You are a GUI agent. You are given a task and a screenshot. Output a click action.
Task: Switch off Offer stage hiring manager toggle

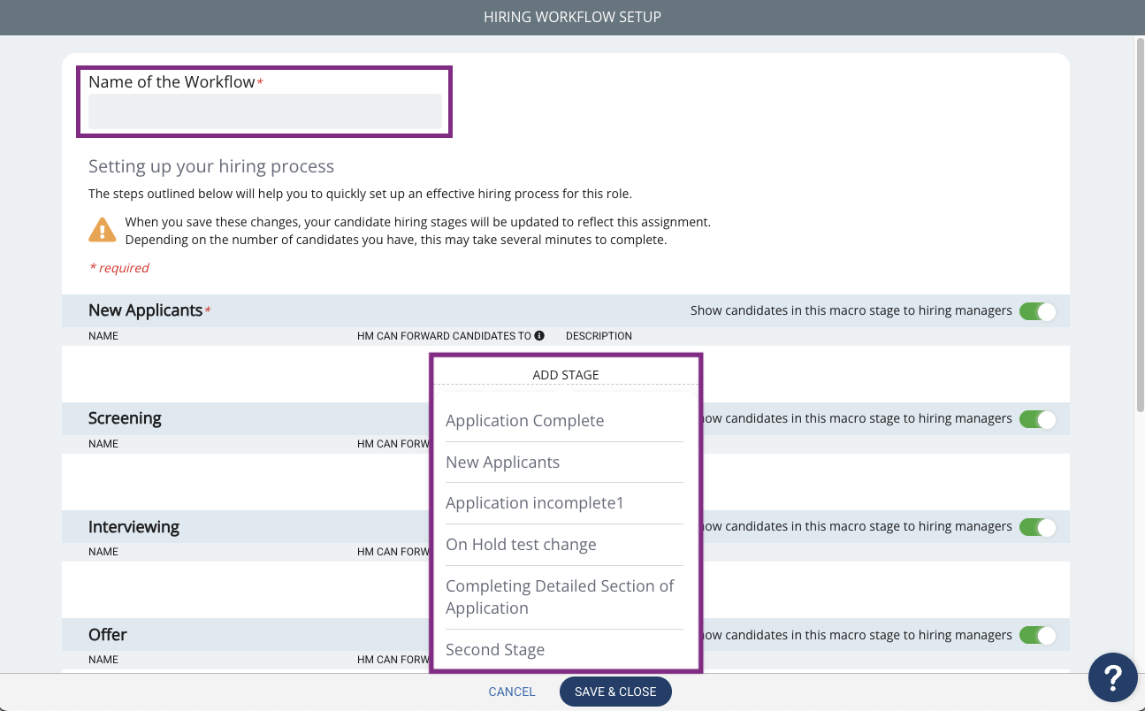tap(1037, 634)
